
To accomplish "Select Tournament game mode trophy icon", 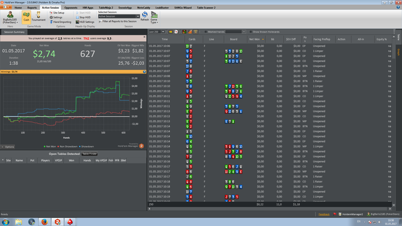I will point(38,17).
